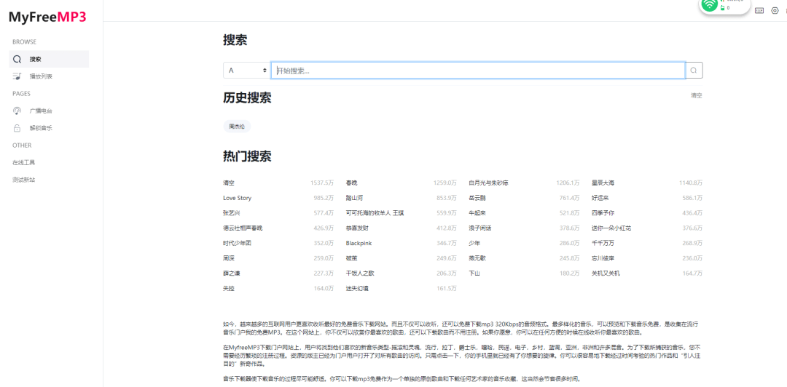Click hot search 关机又关机
The height and width of the screenshot is (387, 787).
[606, 274]
